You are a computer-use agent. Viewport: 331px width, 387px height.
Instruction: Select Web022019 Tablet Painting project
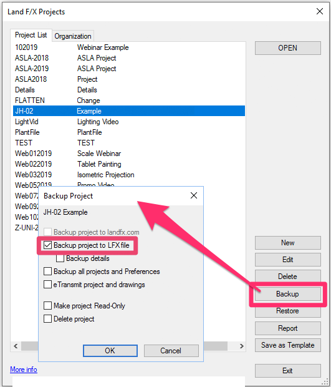129,164
